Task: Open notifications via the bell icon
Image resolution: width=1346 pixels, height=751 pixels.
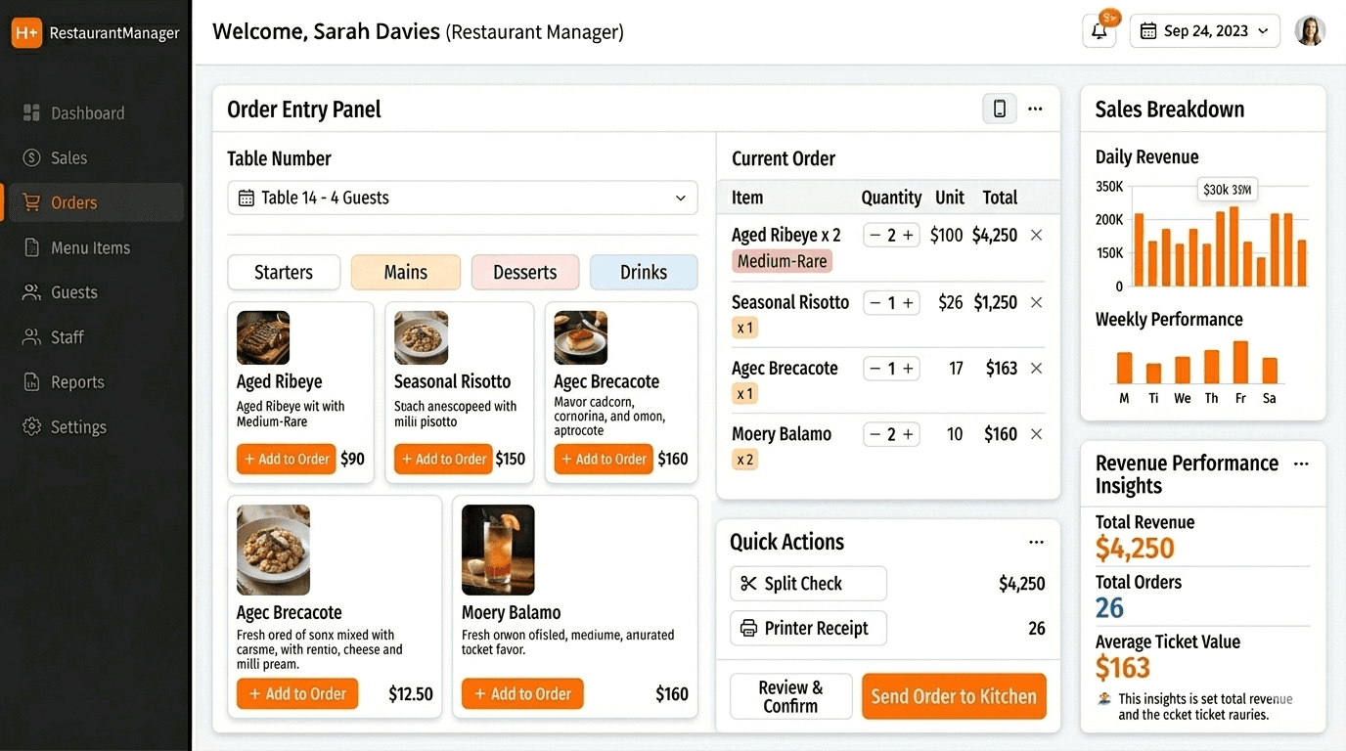Action: click(1098, 30)
